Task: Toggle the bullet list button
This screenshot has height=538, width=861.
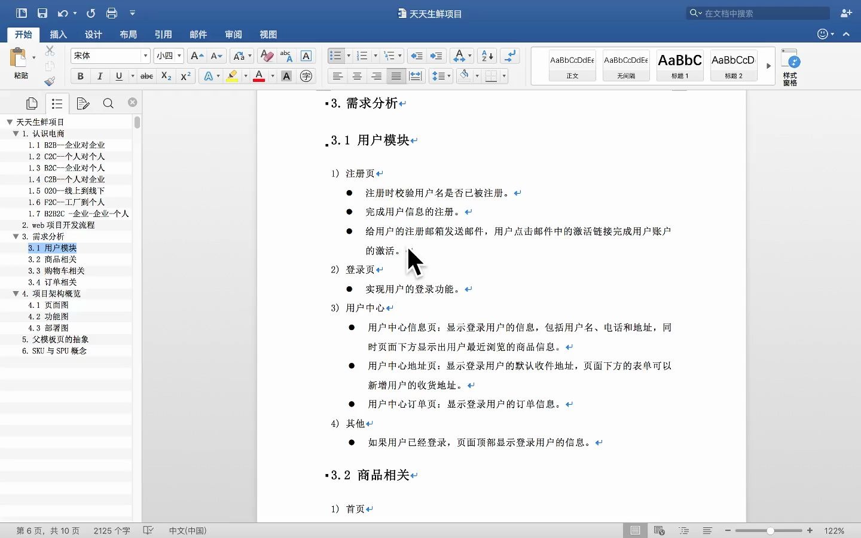Action: (335, 56)
